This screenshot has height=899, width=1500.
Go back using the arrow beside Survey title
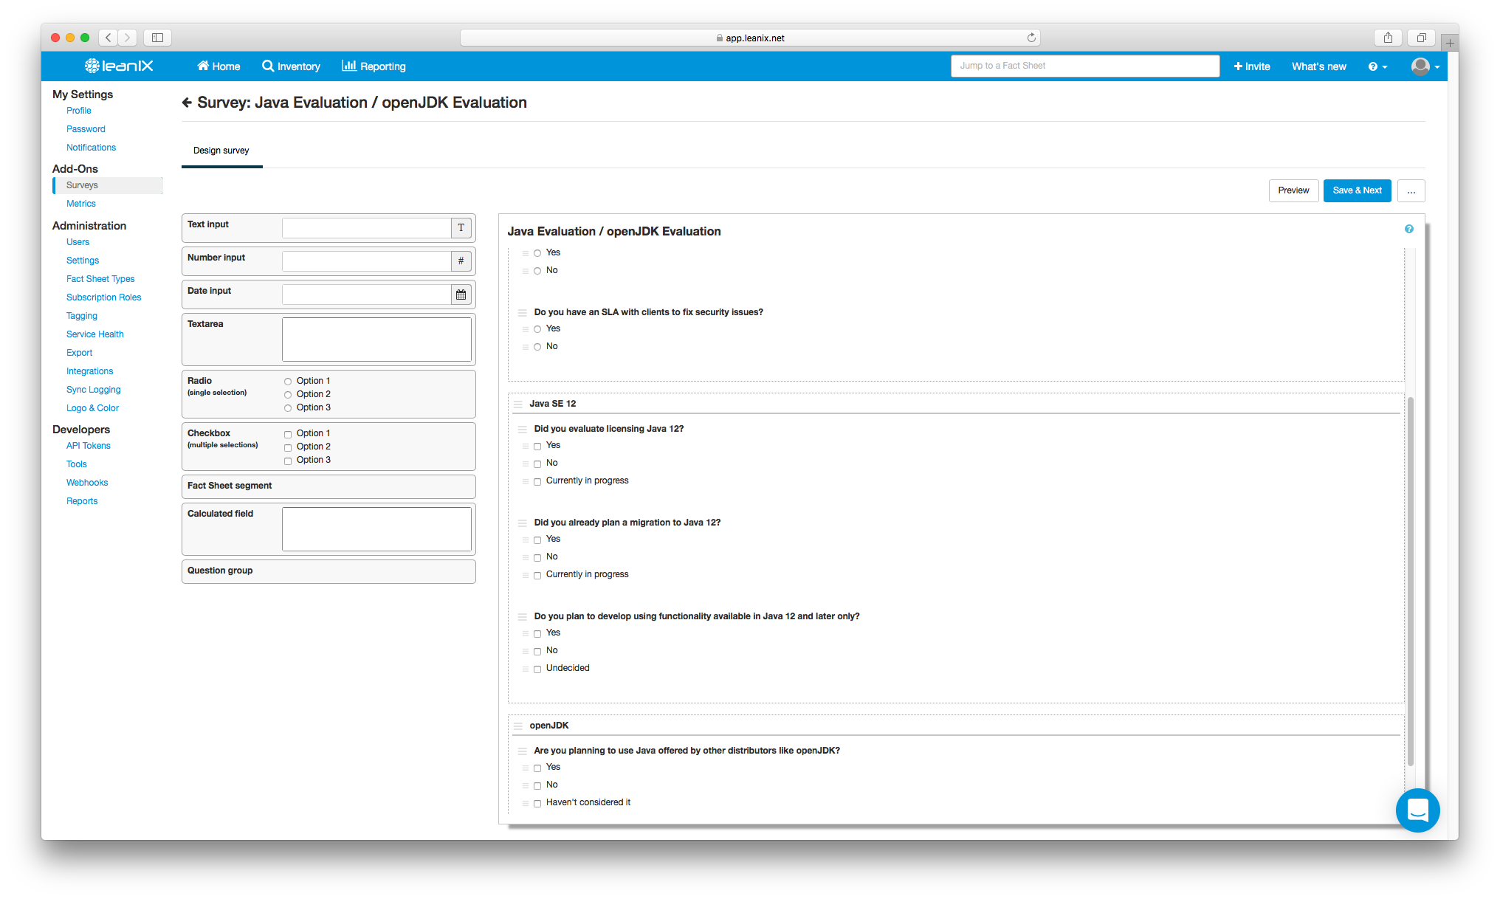pos(187,103)
